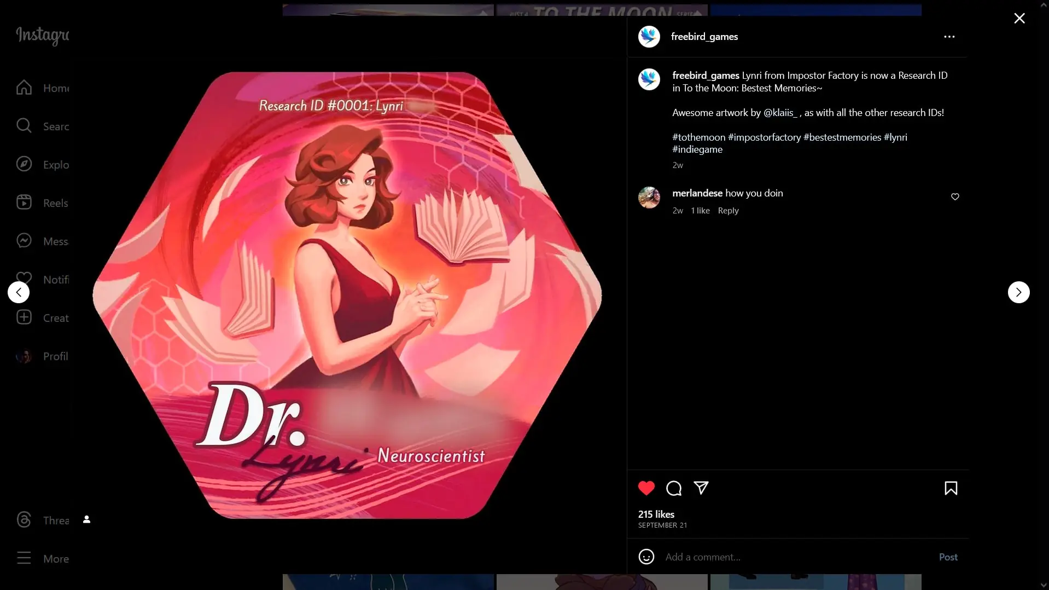Open the 215 likes list
The height and width of the screenshot is (590, 1049).
coord(656,514)
